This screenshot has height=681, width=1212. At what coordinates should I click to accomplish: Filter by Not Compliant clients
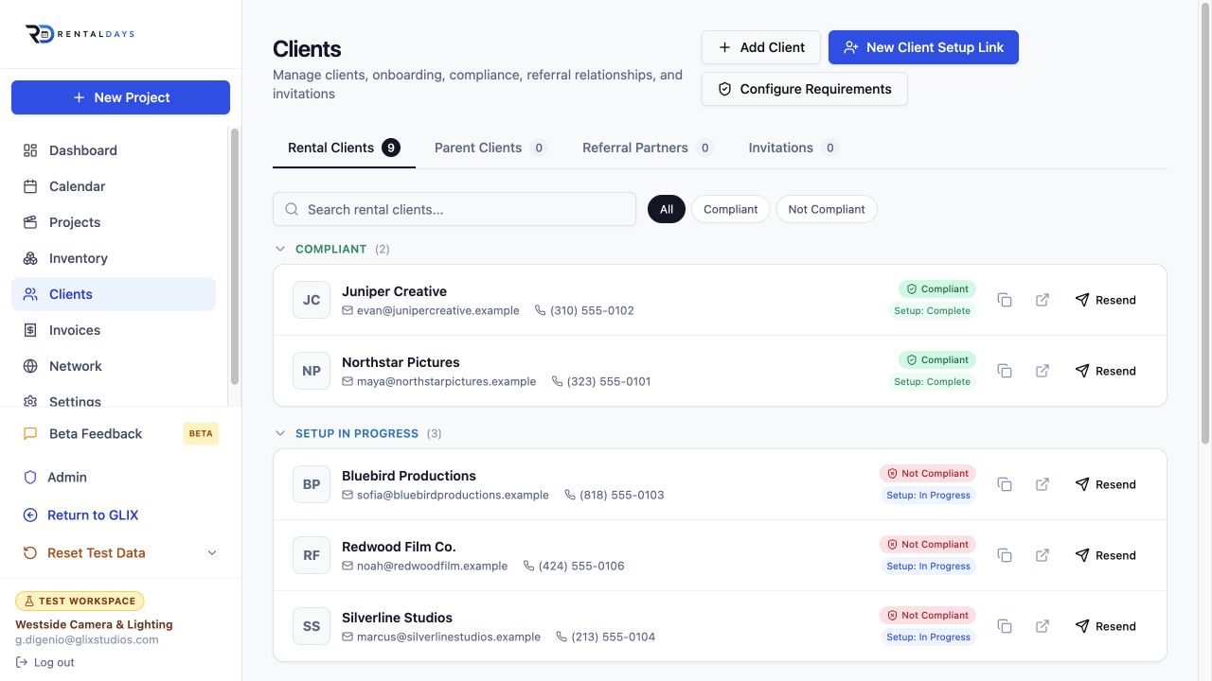pos(827,209)
